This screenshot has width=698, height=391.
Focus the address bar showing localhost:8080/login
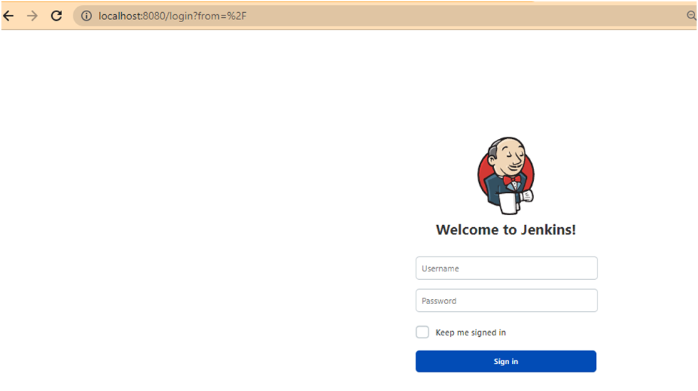point(383,16)
